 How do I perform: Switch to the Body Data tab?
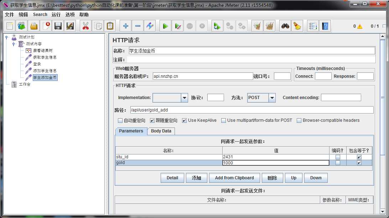161,131
